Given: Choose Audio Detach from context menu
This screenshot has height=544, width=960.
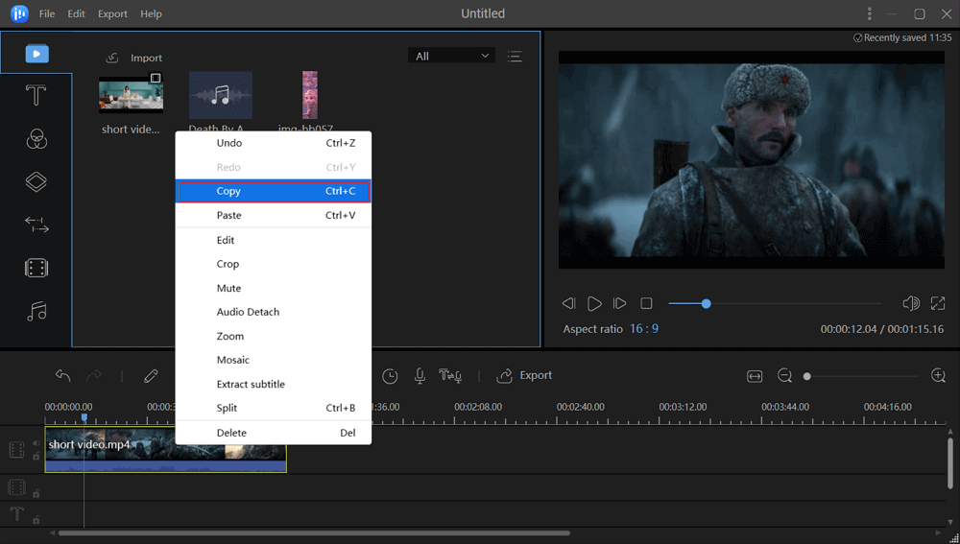Looking at the screenshot, I should [x=248, y=312].
